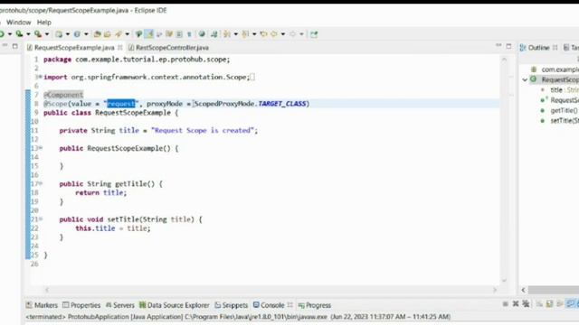Click the Last Edit Location toolbar icon
Image resolution: width=579 pixels, height=325 pixels.
(263, 34)
